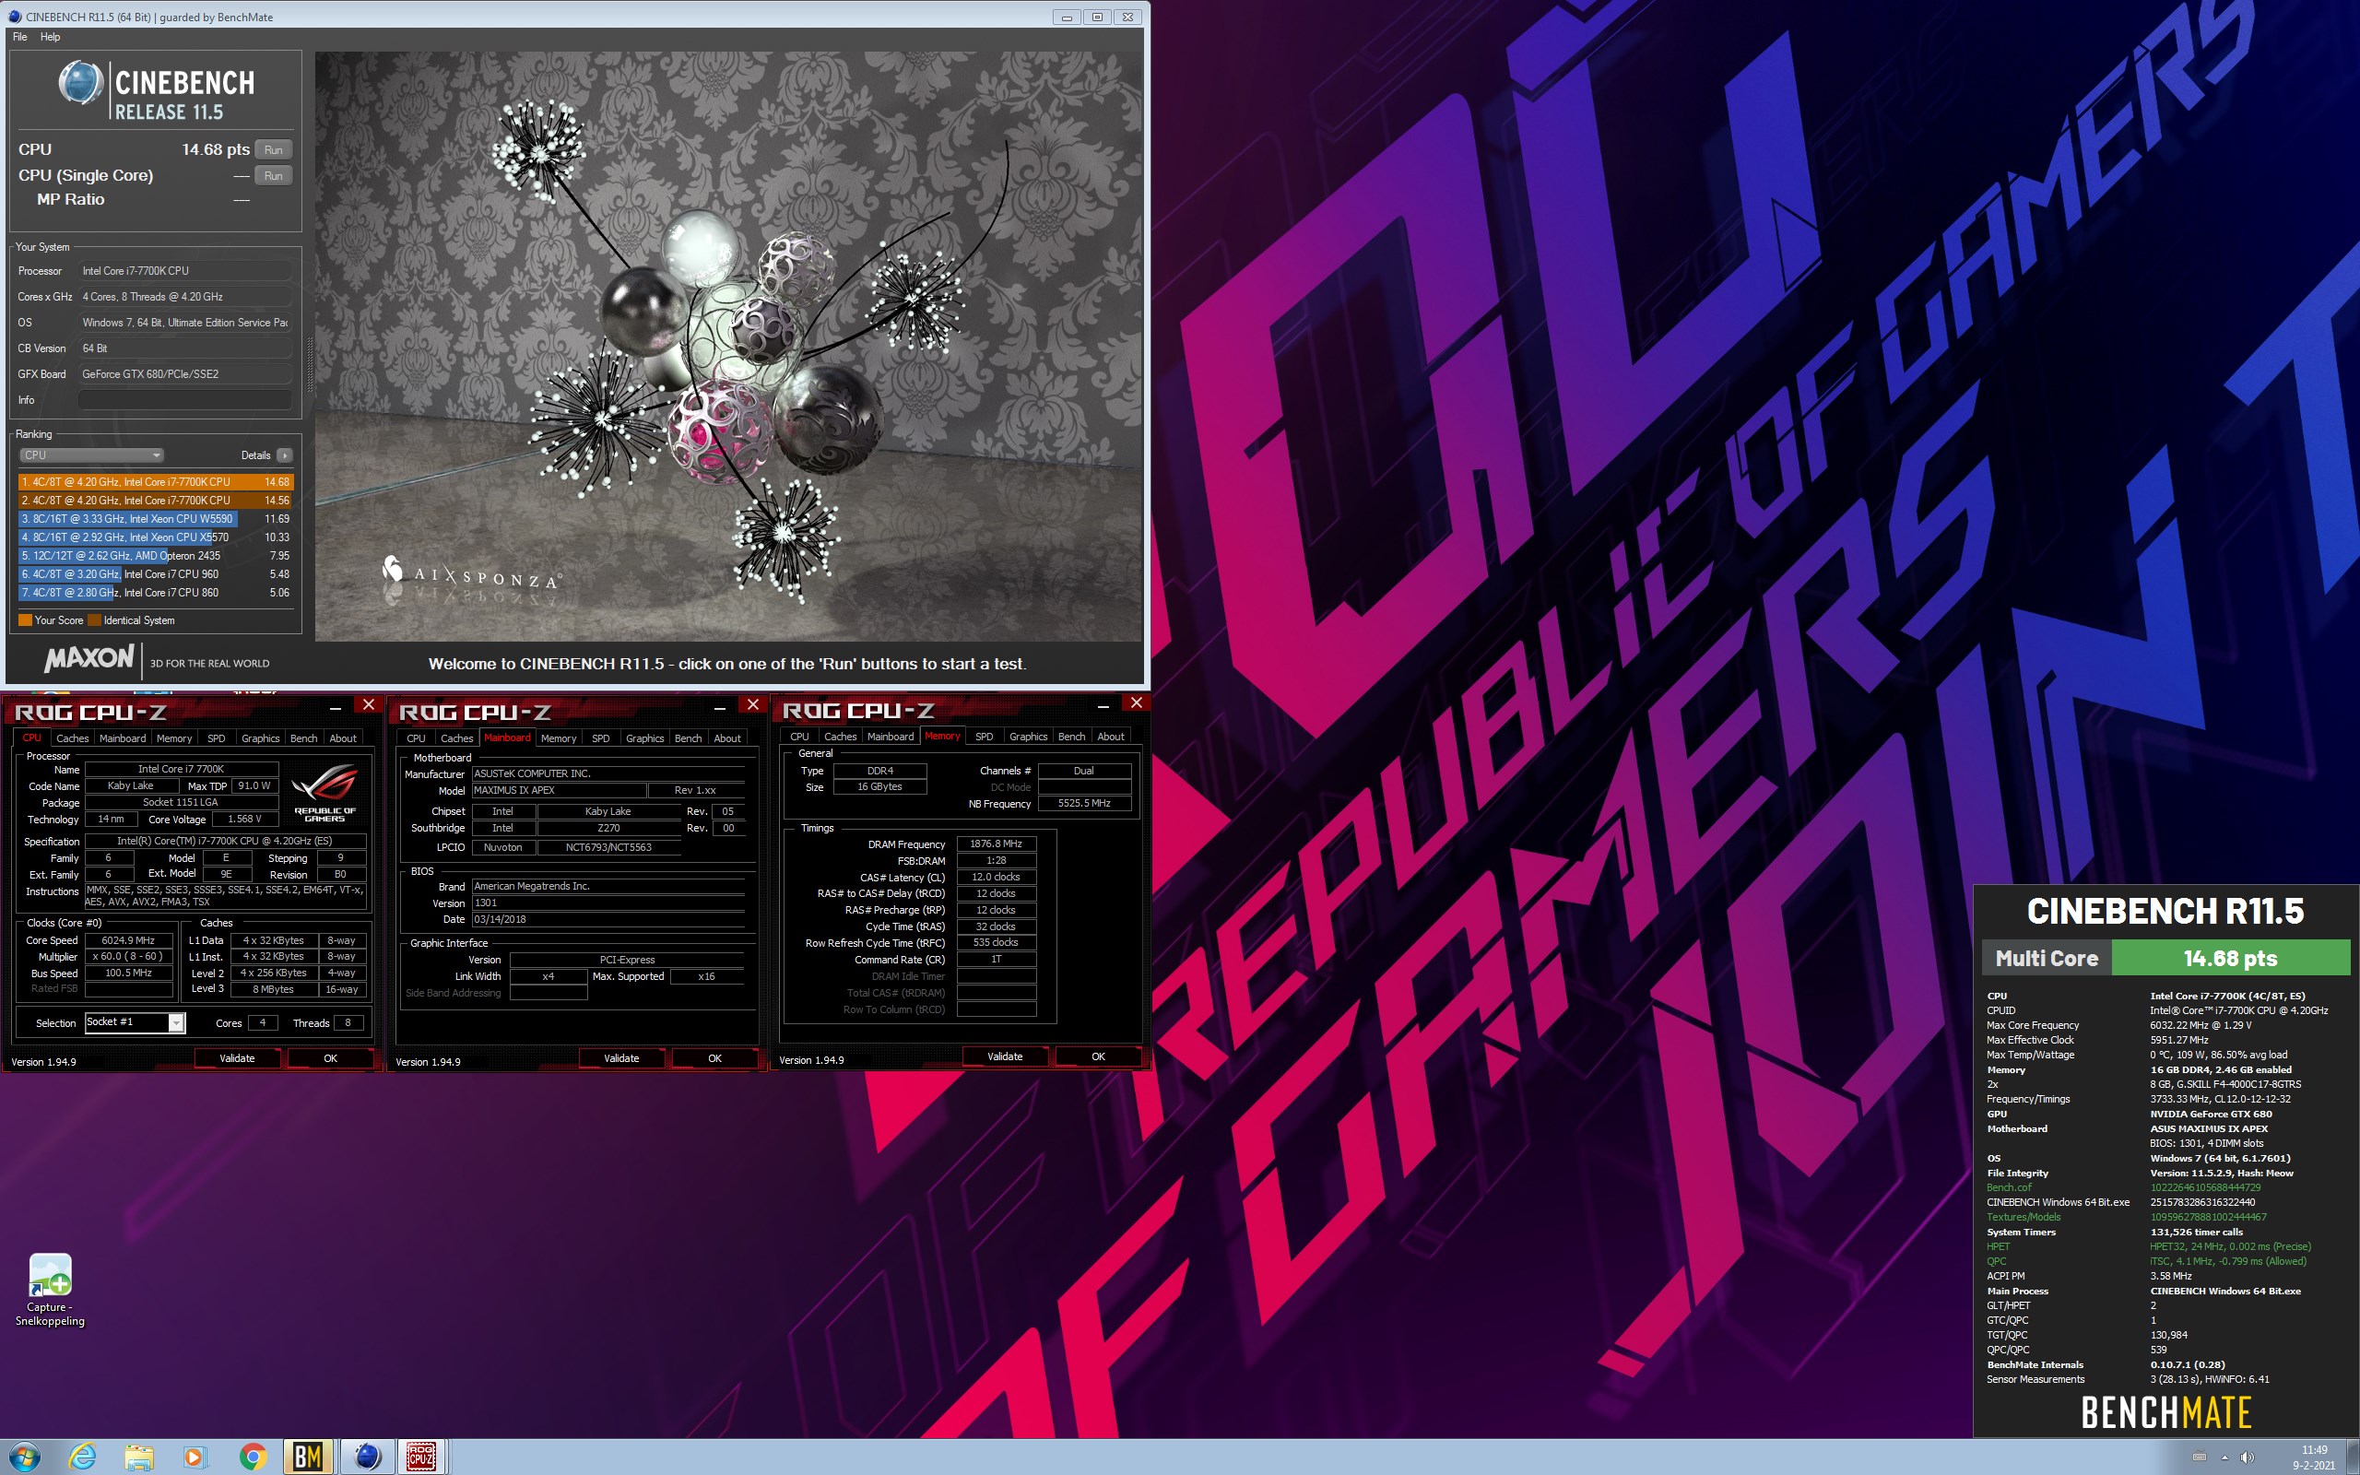Click OK in CPU-Z CPU window
2360x1475 pixels.
pos(331,1058)
